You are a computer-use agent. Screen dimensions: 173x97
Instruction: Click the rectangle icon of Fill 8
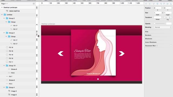click(x=9, y=73)
